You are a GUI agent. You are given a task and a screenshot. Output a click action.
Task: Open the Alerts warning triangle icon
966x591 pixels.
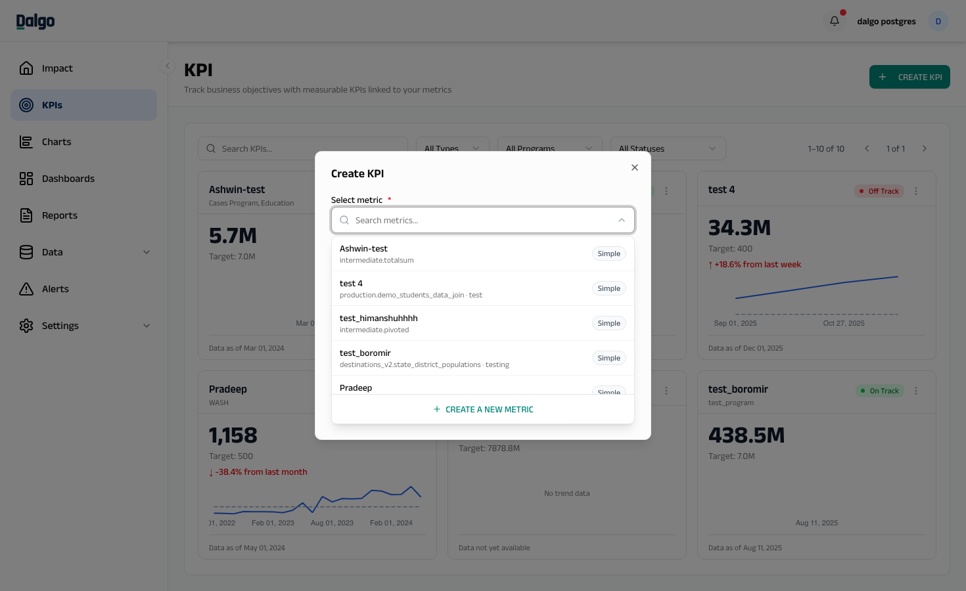click(x=26, y=289)
